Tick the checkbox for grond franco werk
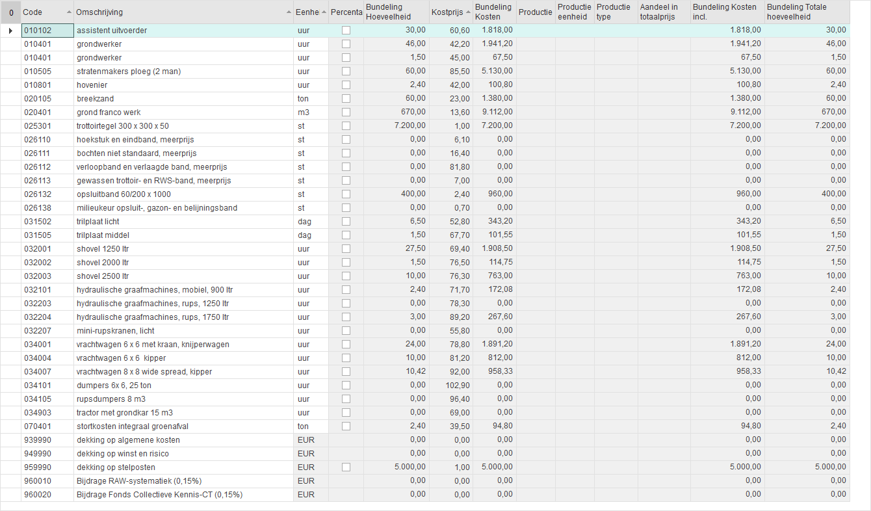The image size is (871, 511). point(346,112)
